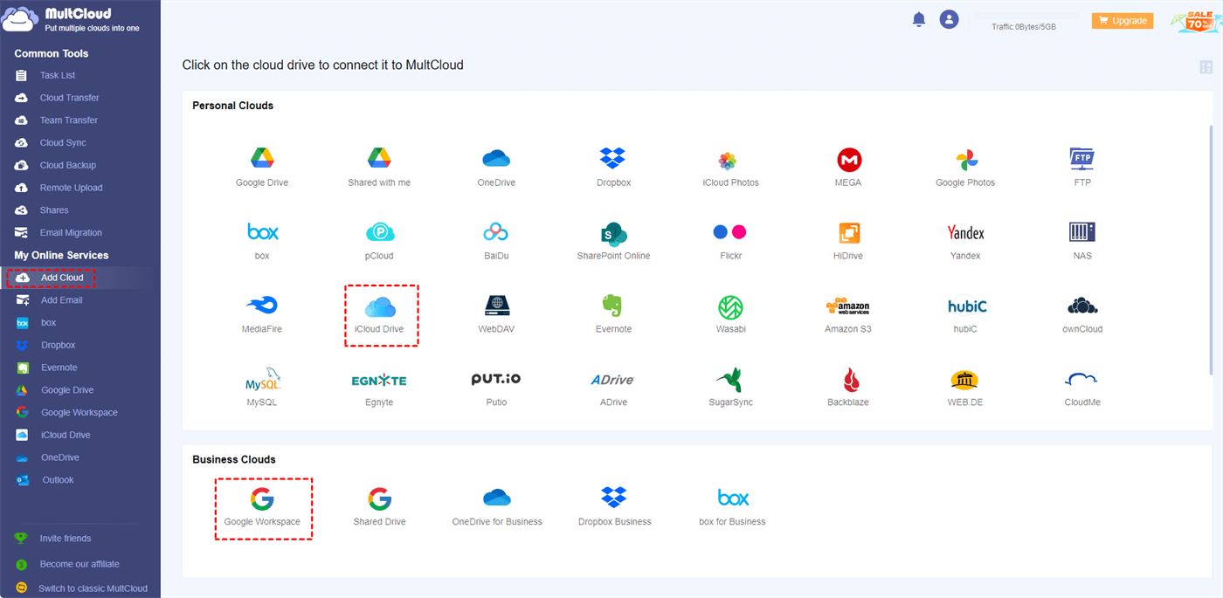Open Google Workspace in My Online Services
The image size is (1223, 598).
coord(79,413)
